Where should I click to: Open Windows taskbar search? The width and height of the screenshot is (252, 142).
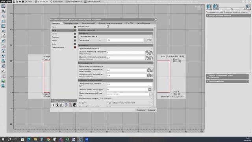click(9, 139)
